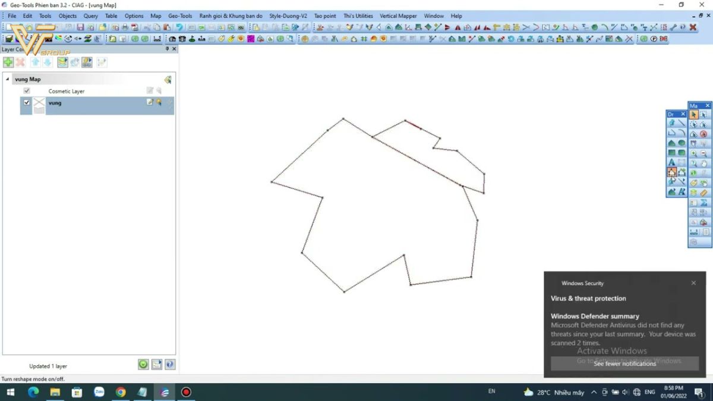Select the Ellipse tool in Drawing toolbar
This screenshot has width=713, height=401.
tap(682, 143)
